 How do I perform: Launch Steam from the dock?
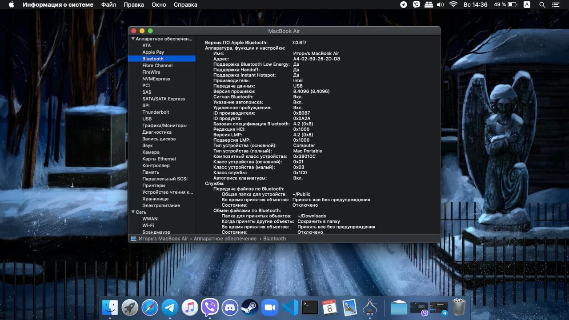[x=250, y=307]
